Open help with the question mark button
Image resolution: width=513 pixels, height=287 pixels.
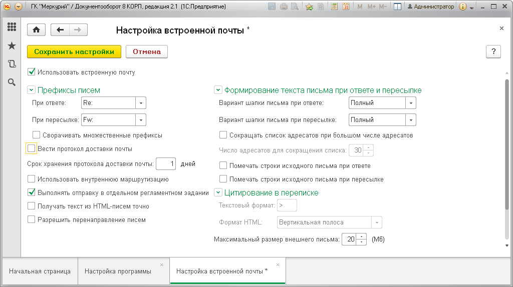(x=493, y=51)
